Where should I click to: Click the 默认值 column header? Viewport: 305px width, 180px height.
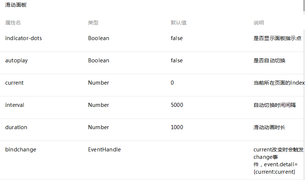(179, 23)
